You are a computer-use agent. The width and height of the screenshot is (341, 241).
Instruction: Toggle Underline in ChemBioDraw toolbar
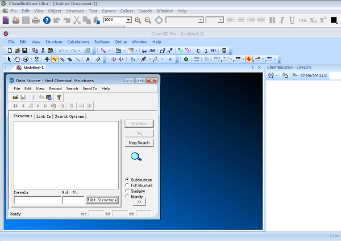292,20
